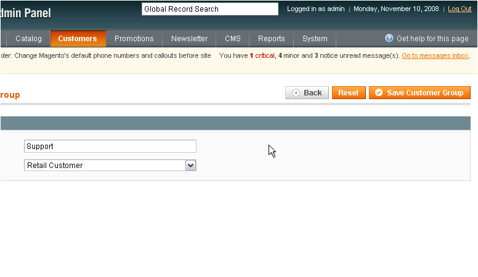This screenshot has width=478, height=277.
Task: Open the System menu
Action: pyautogui.click(x=315, y=39)
